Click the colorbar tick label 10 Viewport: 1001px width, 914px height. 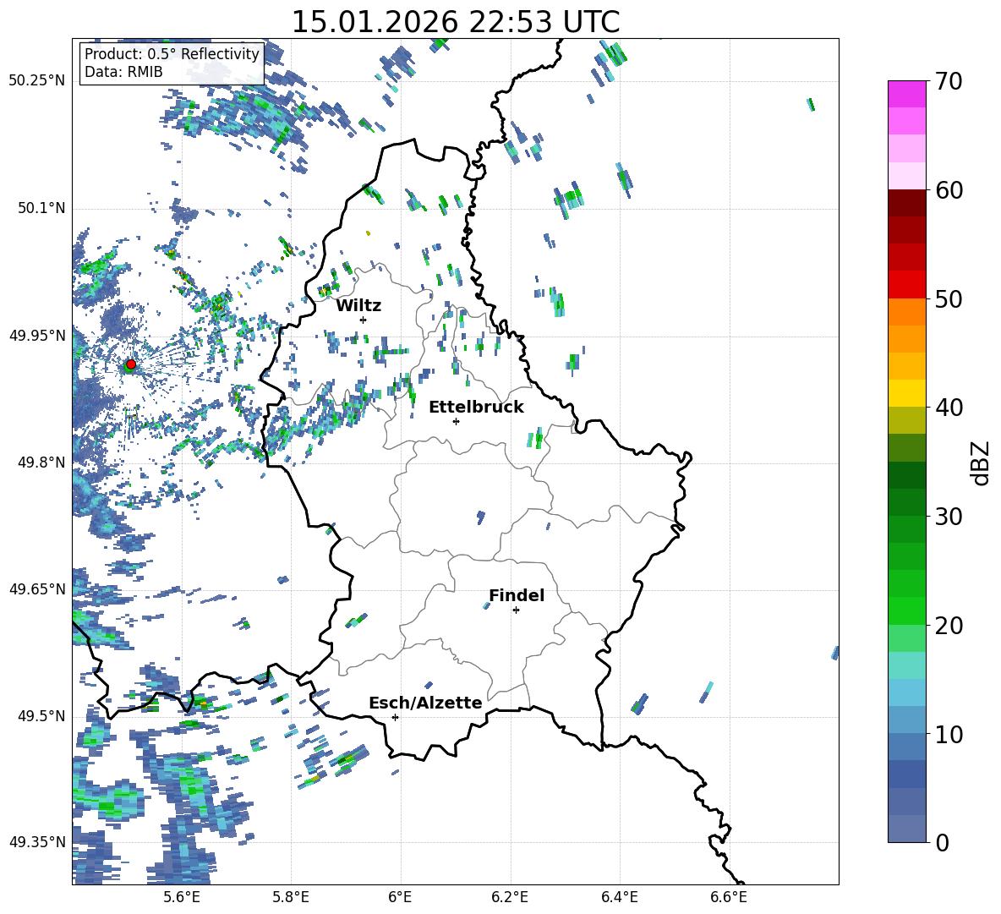pyautogui.click(x=949, y=734)
